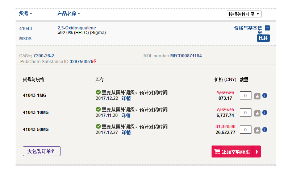The height and width of the screenshot is (172, 288).
Task: Click details link for 2017.12.22 delivery
Action: pos(126,98)
